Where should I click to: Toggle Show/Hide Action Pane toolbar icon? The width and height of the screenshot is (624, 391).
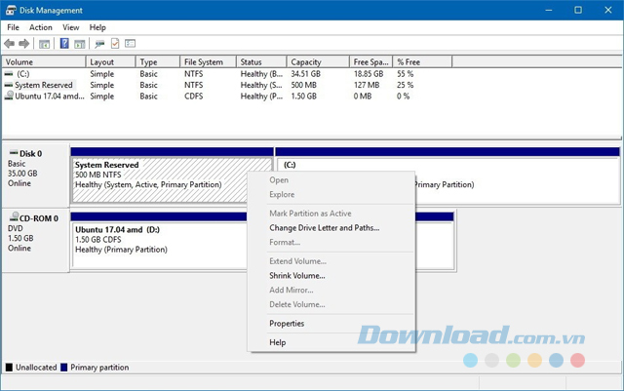(x=80, y=44)
